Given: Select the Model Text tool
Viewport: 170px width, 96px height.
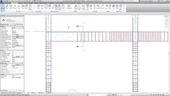Looking at the screenshot, I should pos(75,7).
